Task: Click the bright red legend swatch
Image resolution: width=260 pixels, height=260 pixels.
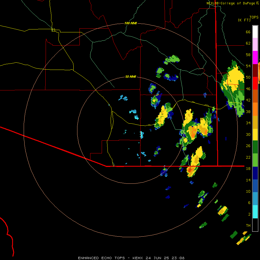Action: (255, 83)
